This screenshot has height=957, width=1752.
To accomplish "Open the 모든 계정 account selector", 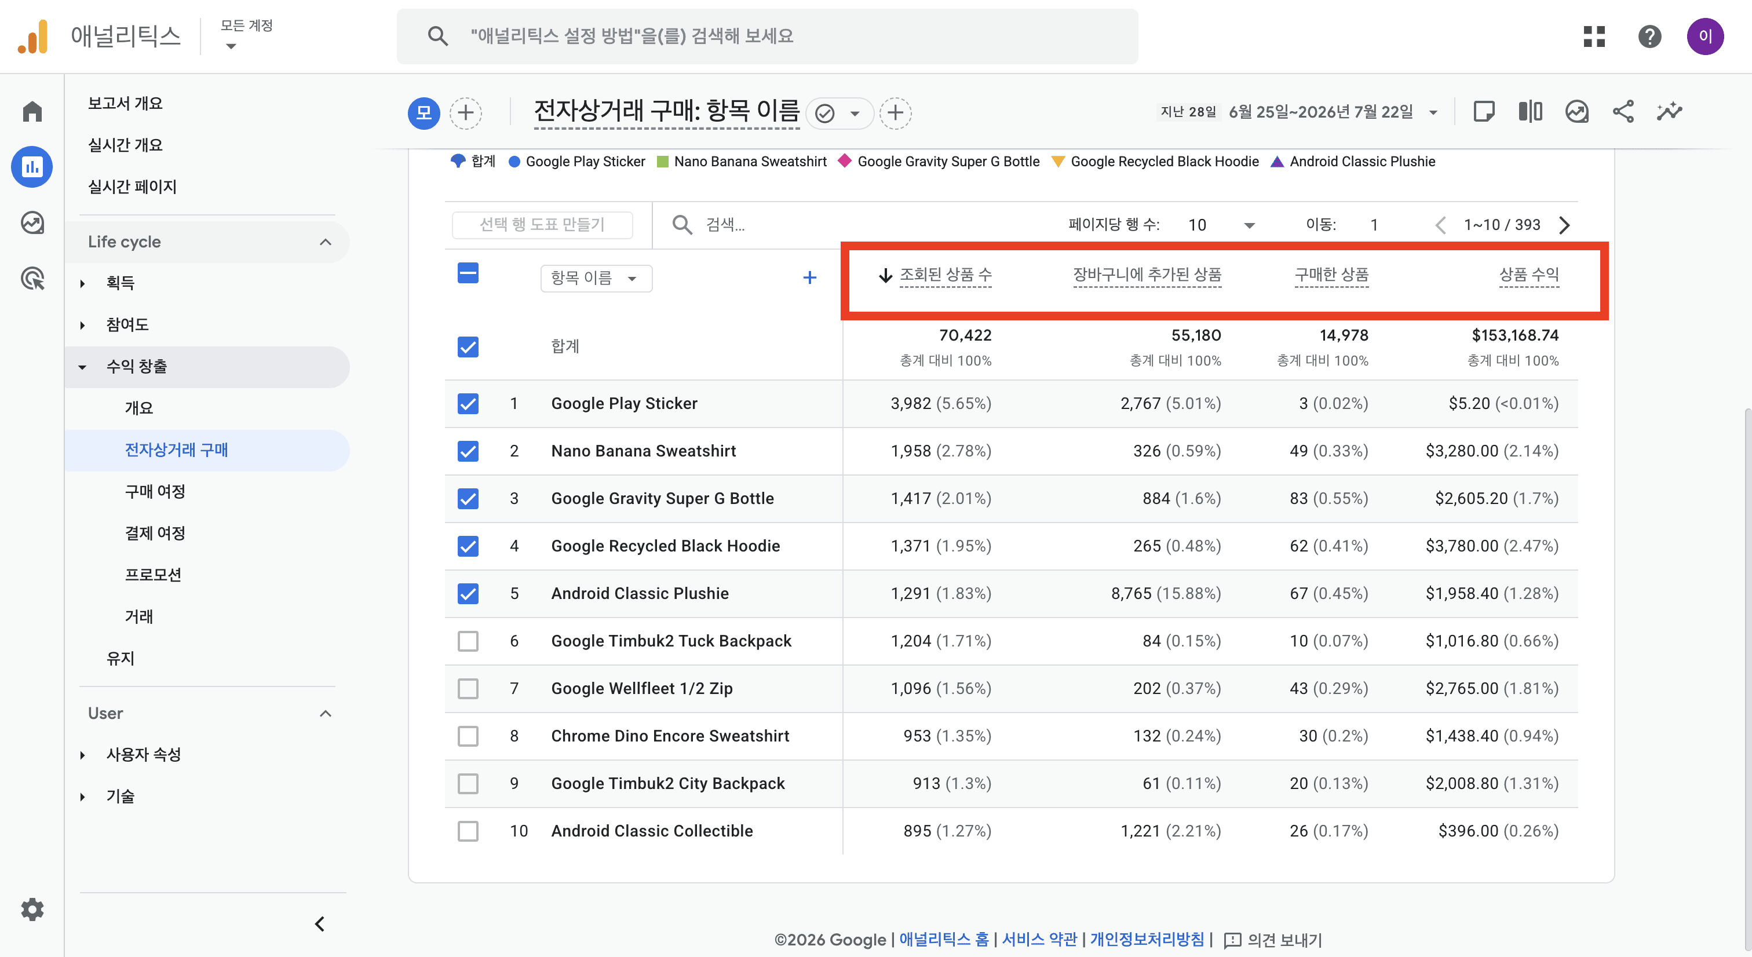I will tap(246, 34).
